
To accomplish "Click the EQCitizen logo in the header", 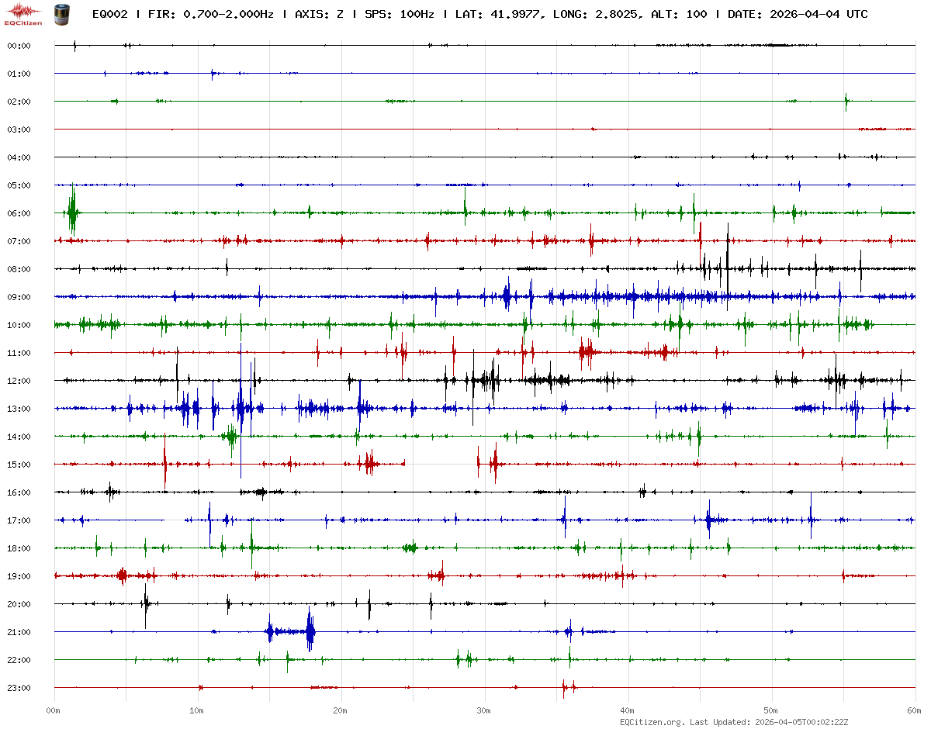I will [x=23, y=12].
